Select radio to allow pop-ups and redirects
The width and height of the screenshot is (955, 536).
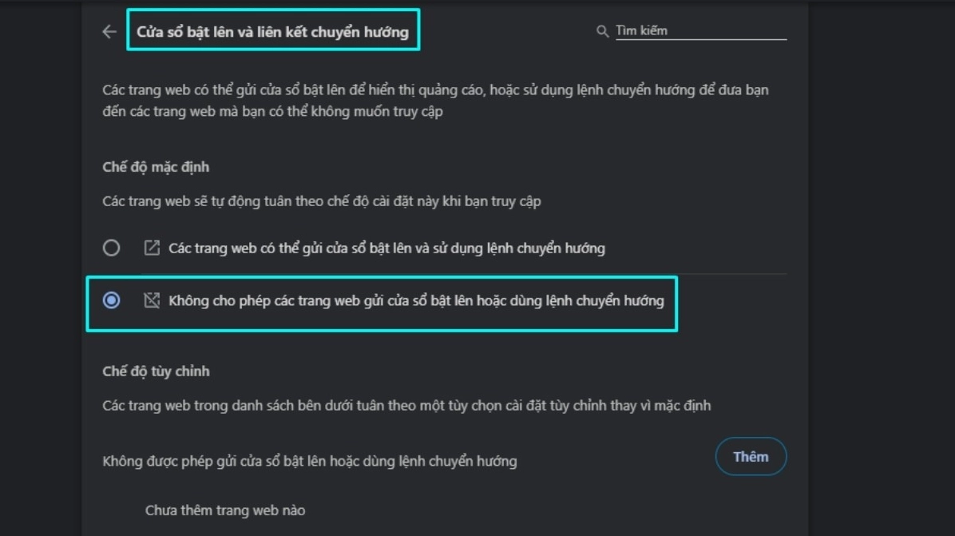(x=112, y=248)
